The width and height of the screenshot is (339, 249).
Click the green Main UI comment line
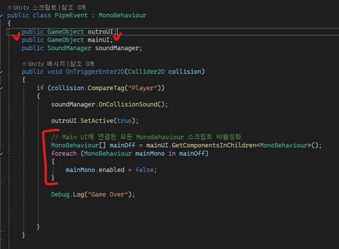click(x=146, y=137)
